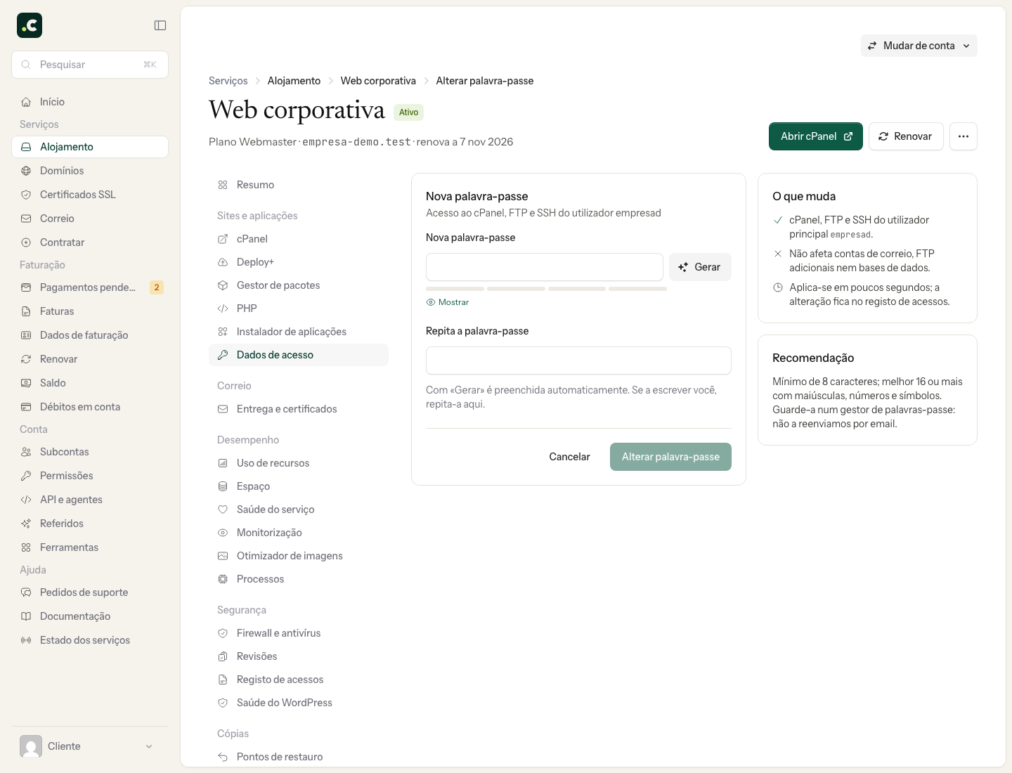Open Saldo billing page
The image size is (1012, 773).
coord(90,383)
